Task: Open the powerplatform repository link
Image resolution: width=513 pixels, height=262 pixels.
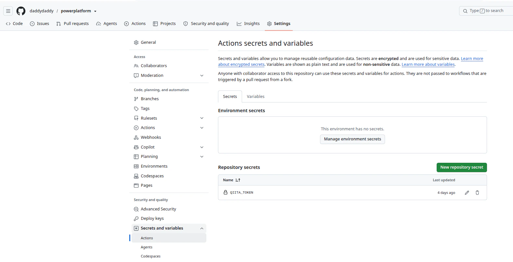Action: tap(76, 11)
